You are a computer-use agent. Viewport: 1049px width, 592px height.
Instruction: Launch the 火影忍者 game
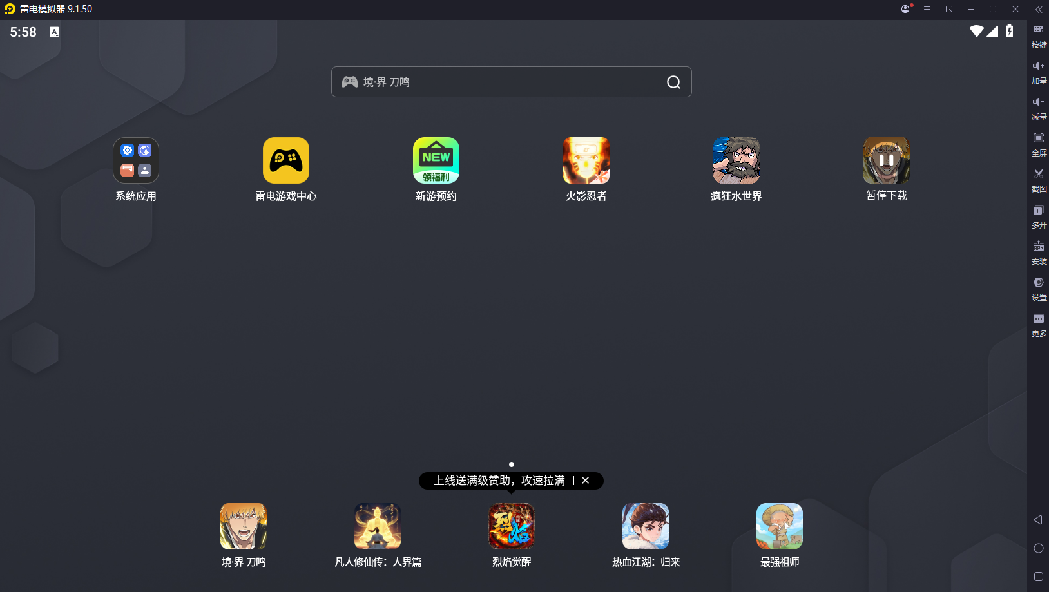tap(586, 160)
